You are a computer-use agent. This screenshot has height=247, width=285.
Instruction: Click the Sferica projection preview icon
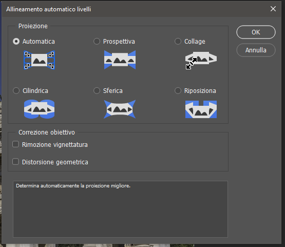[120, 109]
